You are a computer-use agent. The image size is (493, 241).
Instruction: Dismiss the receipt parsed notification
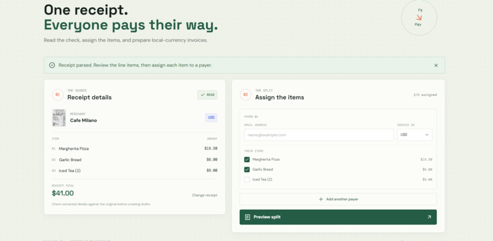(436, 65)
